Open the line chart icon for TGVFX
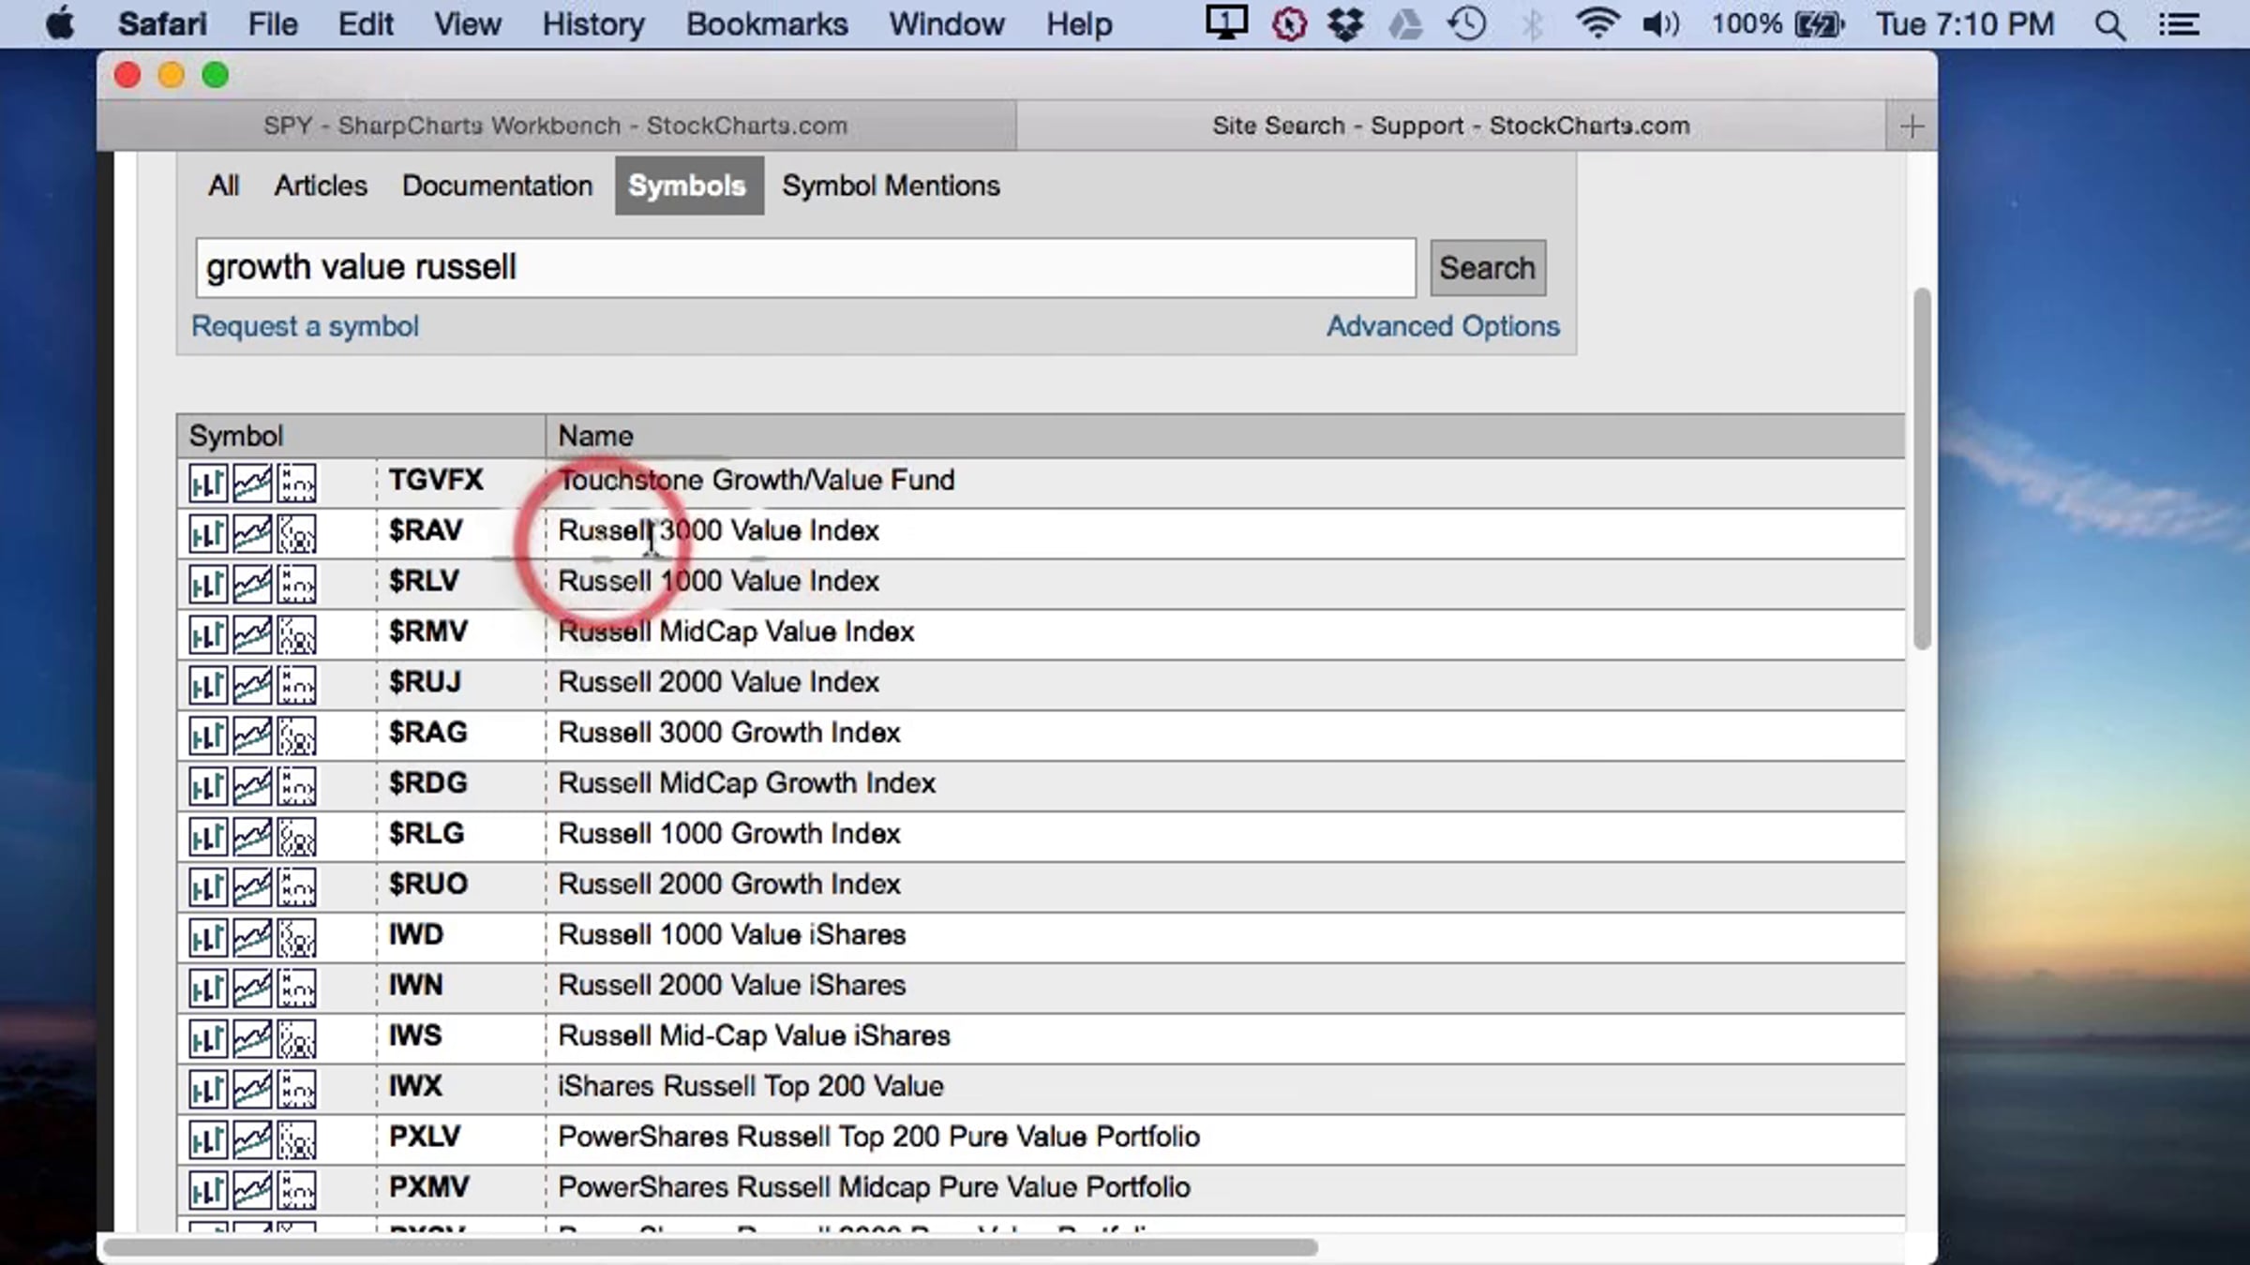The width and height of the screenshot is (2250, 1265). pyautogui.click(x=252, y=484)
